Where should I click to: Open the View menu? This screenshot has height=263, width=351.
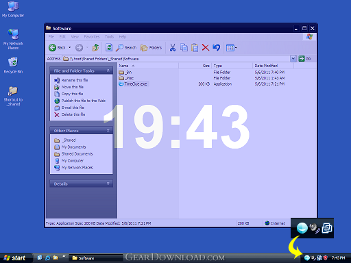(75, 36)
